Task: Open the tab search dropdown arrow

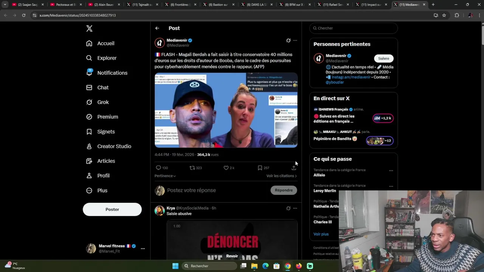Action: tap(5, 5)
